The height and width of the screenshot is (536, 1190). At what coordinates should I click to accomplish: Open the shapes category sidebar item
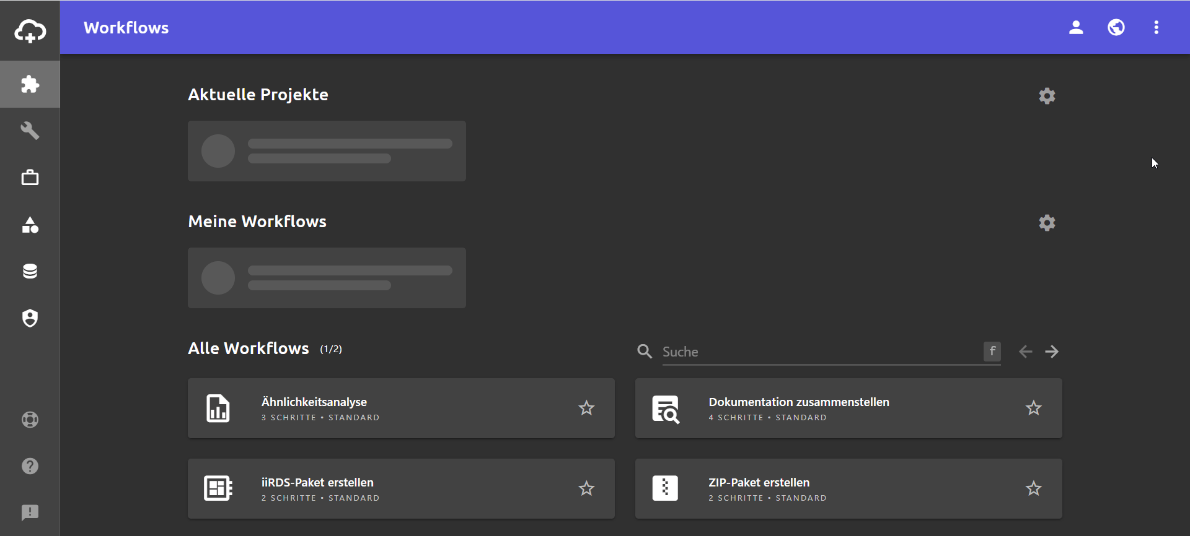30,225
